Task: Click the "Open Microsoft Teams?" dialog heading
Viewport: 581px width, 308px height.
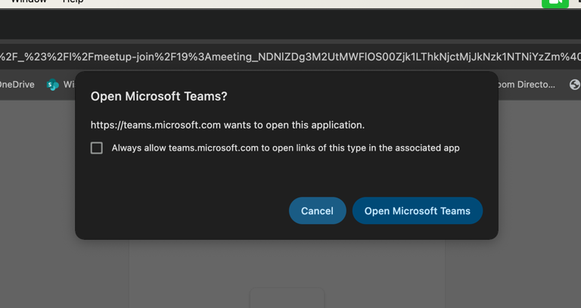Action: click(x=159, y=96)
